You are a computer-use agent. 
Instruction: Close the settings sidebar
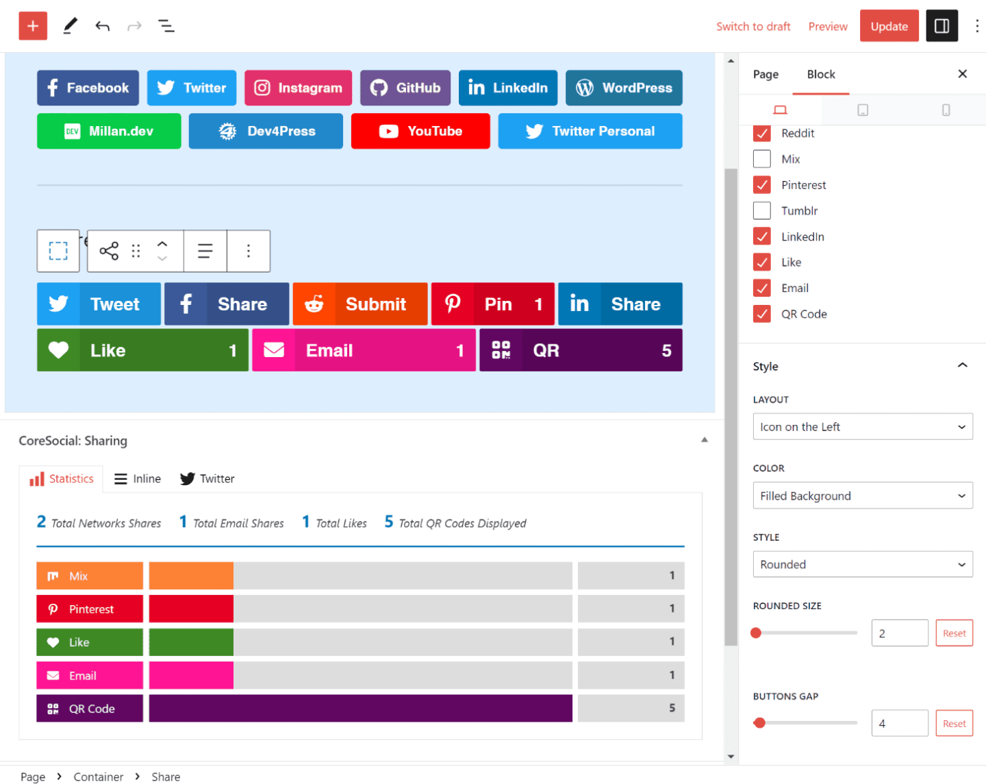click(962, 74)
